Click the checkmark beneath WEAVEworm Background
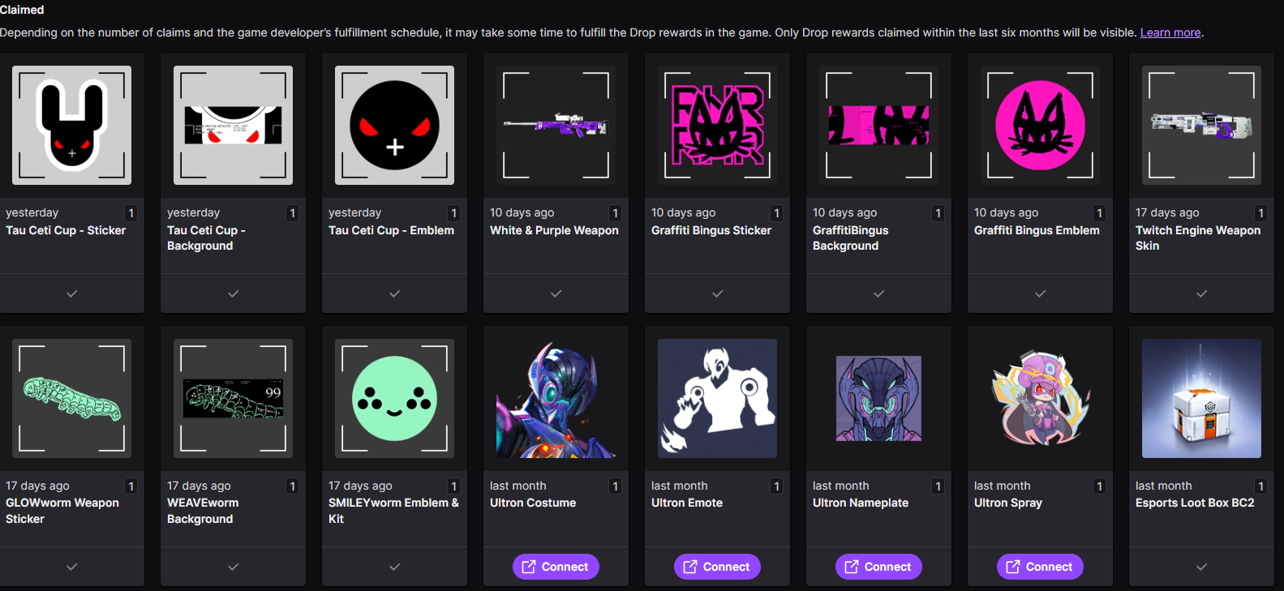The height and width of the screenshot is (591, 1284). tap(233, 567)
